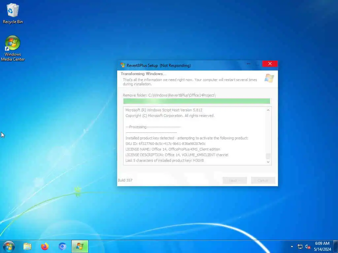Click the green installation progress bar

click(x=197, y=101)
